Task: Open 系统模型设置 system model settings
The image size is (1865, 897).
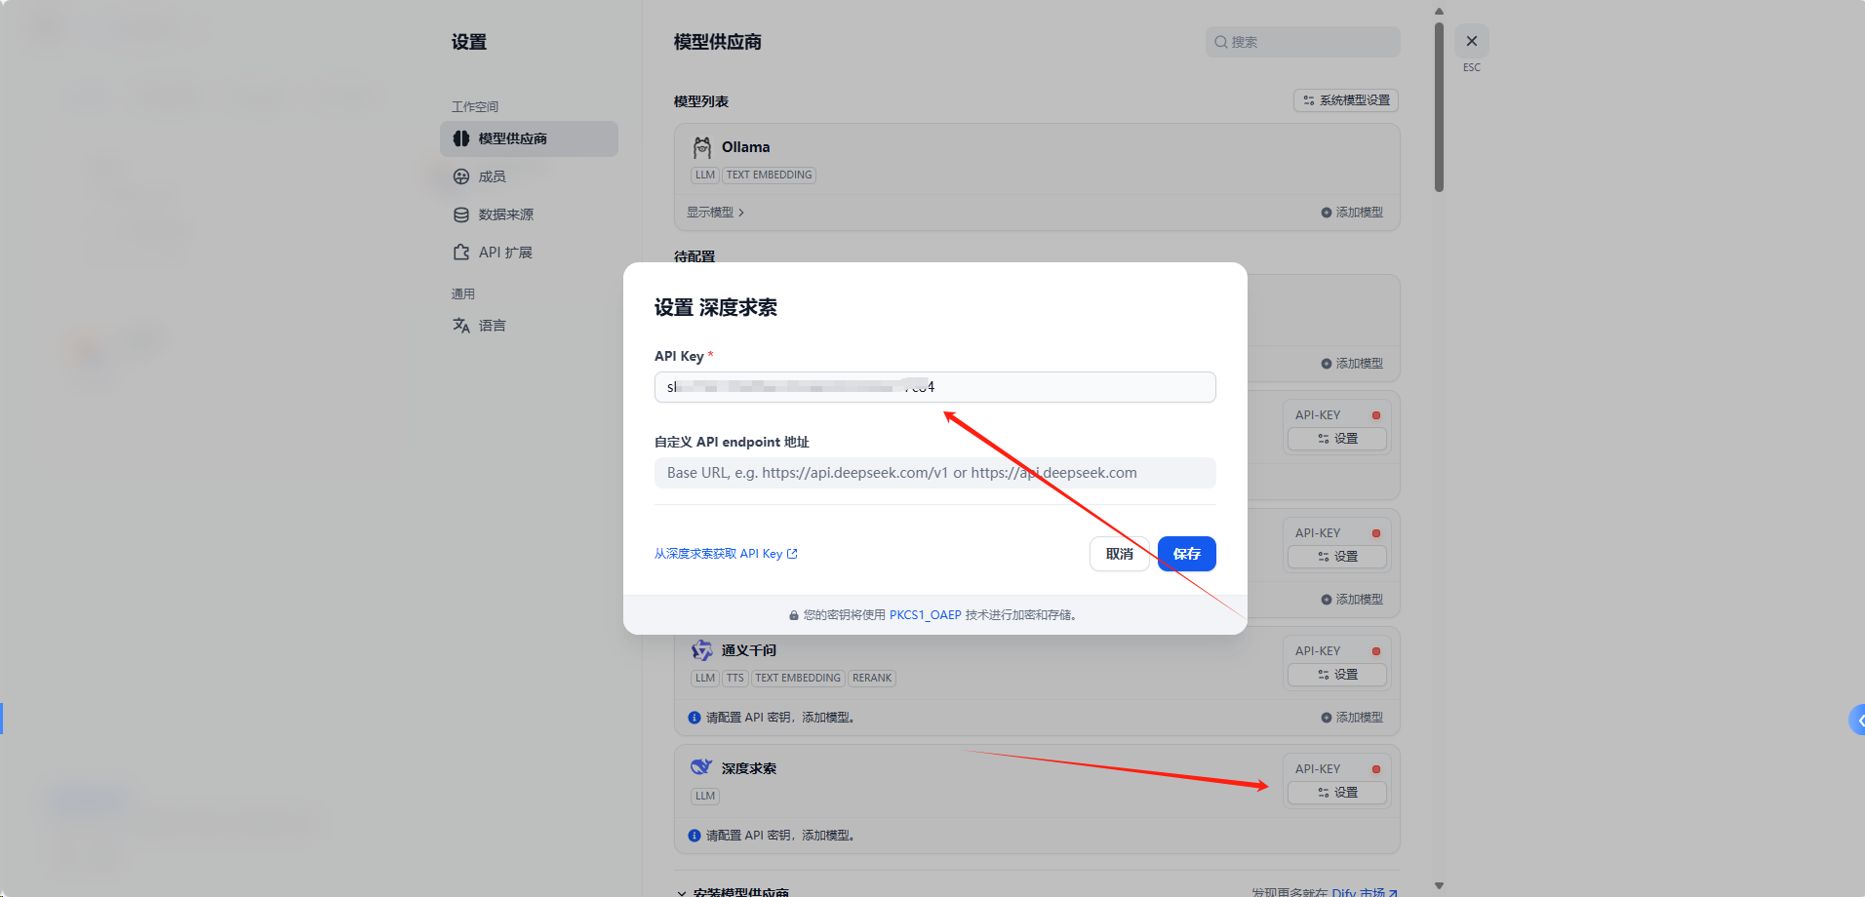Action: 1346,100
